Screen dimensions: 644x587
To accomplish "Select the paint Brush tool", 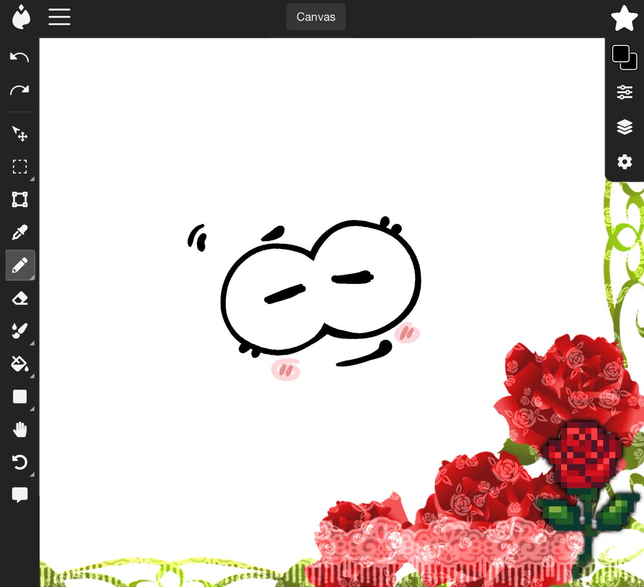I will coord(20,331).
